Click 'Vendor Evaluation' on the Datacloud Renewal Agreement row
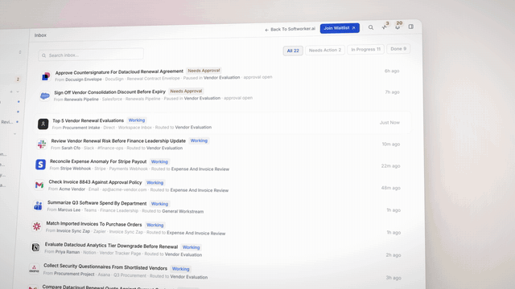Screen dimensions: 515x289 point(222,78)
